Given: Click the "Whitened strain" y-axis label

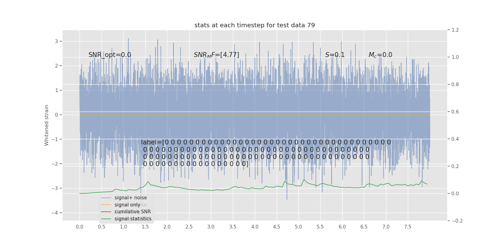Looking at the screenshot, I should [47, 125].
